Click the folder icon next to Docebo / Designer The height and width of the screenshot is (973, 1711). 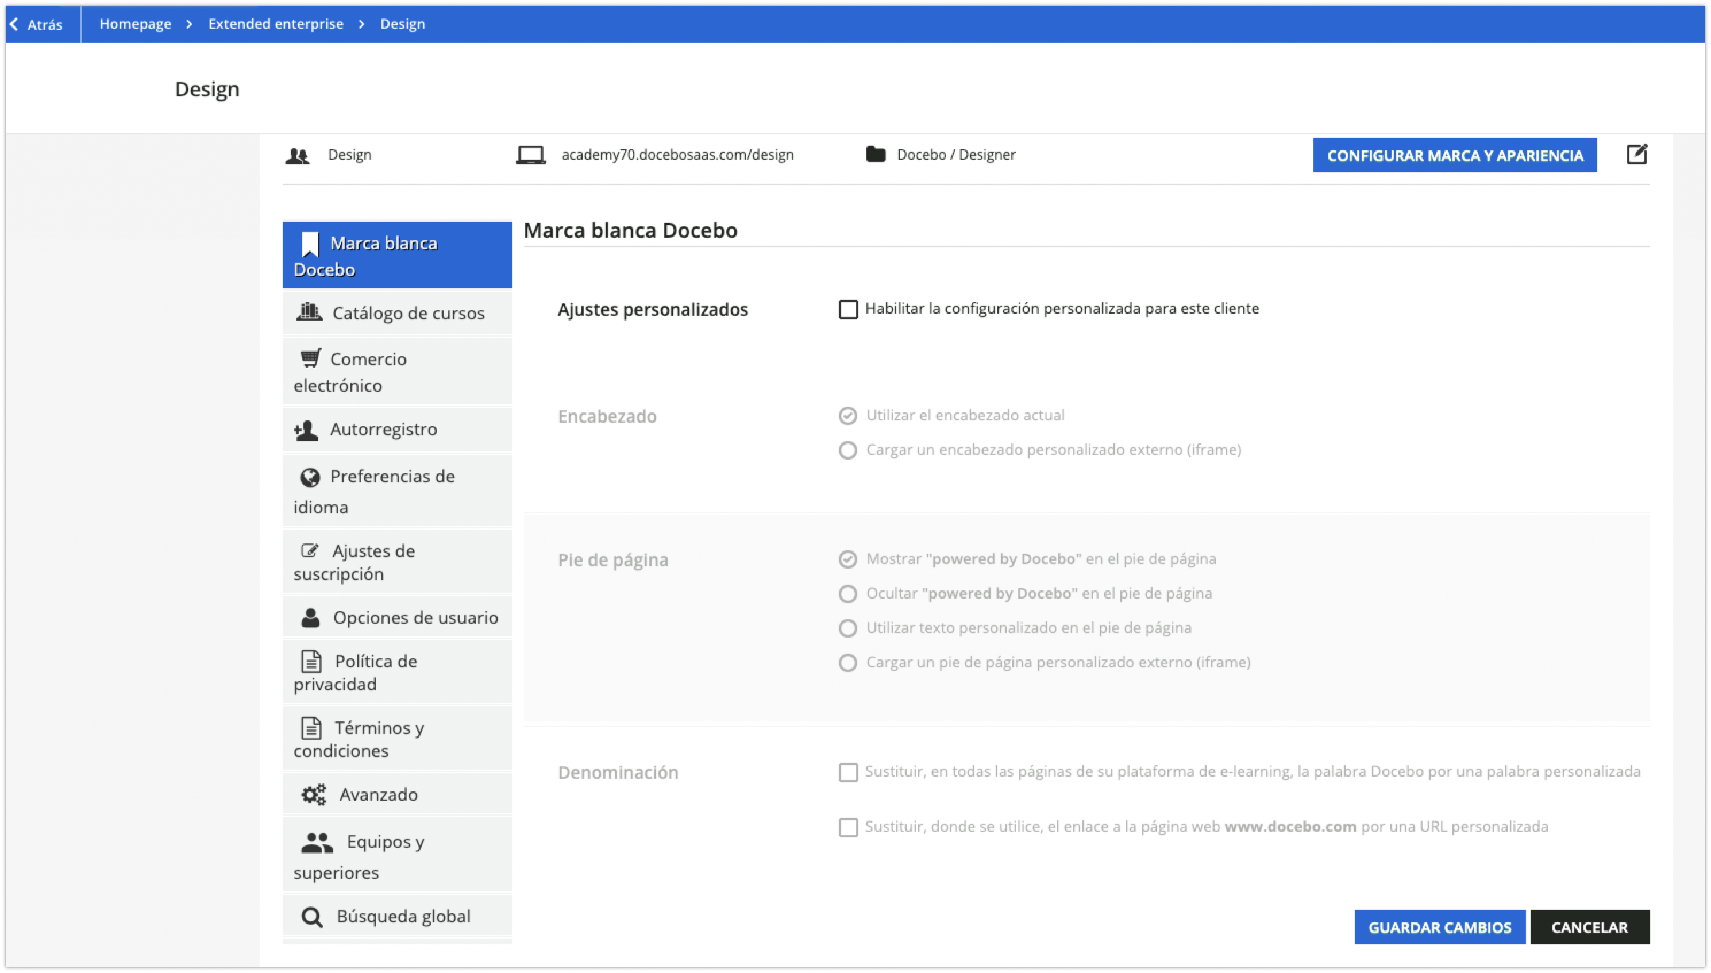[876, 155]
